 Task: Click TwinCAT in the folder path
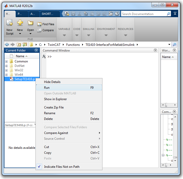point(54,45)
